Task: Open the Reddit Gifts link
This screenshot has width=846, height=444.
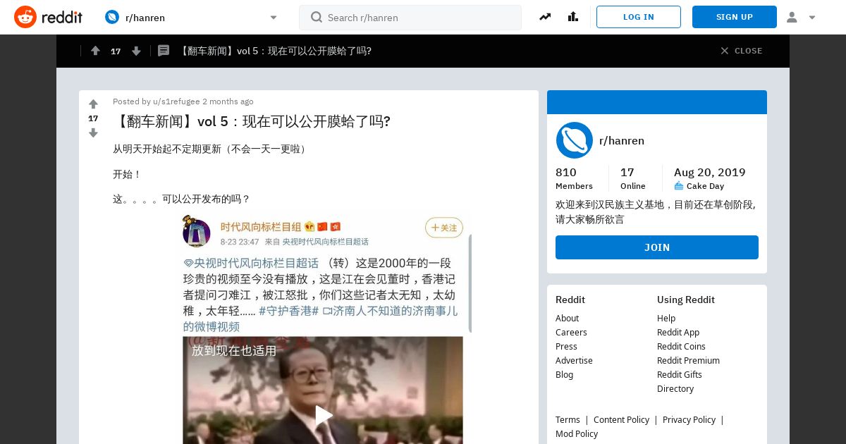Action: click(680, 375)
